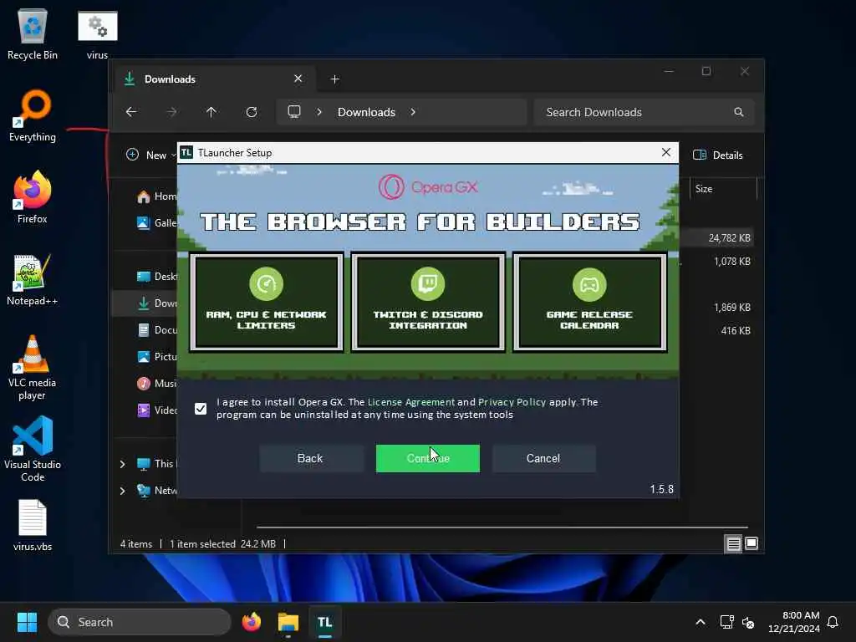Open Gallery in the Explorer sidebar
Image resolution: width=856 pixels, height=642 pixels.
156,222
